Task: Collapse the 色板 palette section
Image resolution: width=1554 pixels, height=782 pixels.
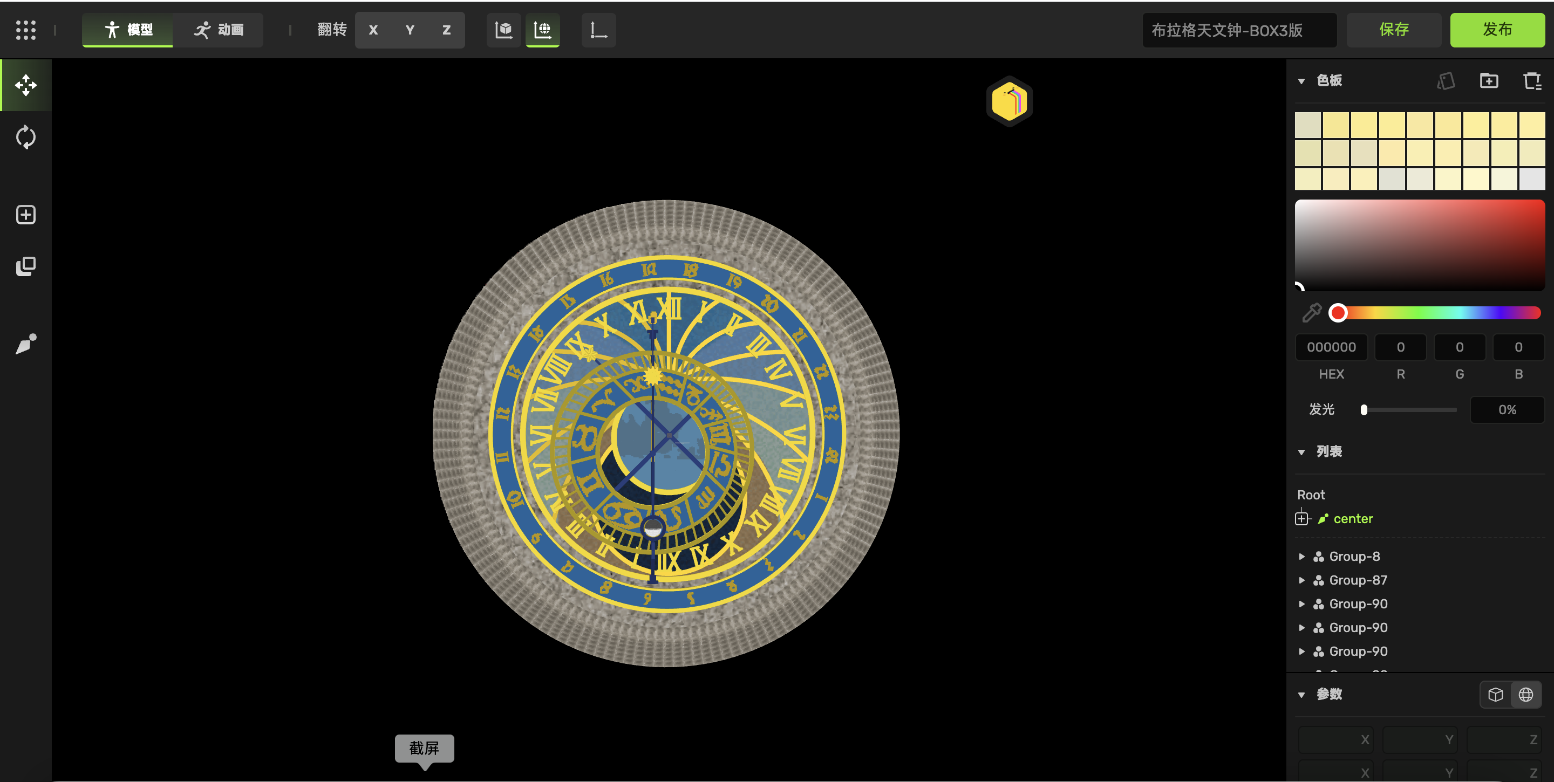Action: click(1301, 81)
